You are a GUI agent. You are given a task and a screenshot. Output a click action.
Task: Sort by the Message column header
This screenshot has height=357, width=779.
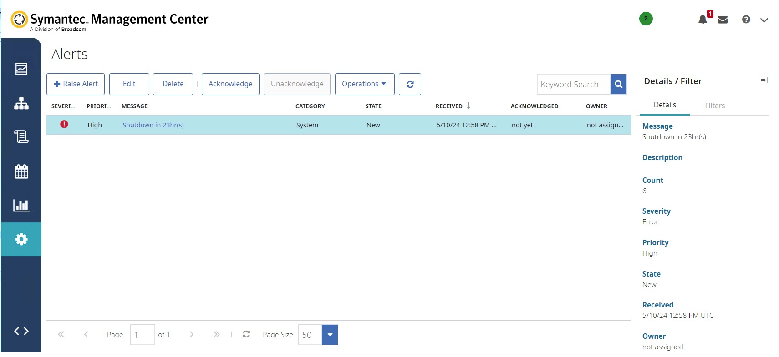134,106
